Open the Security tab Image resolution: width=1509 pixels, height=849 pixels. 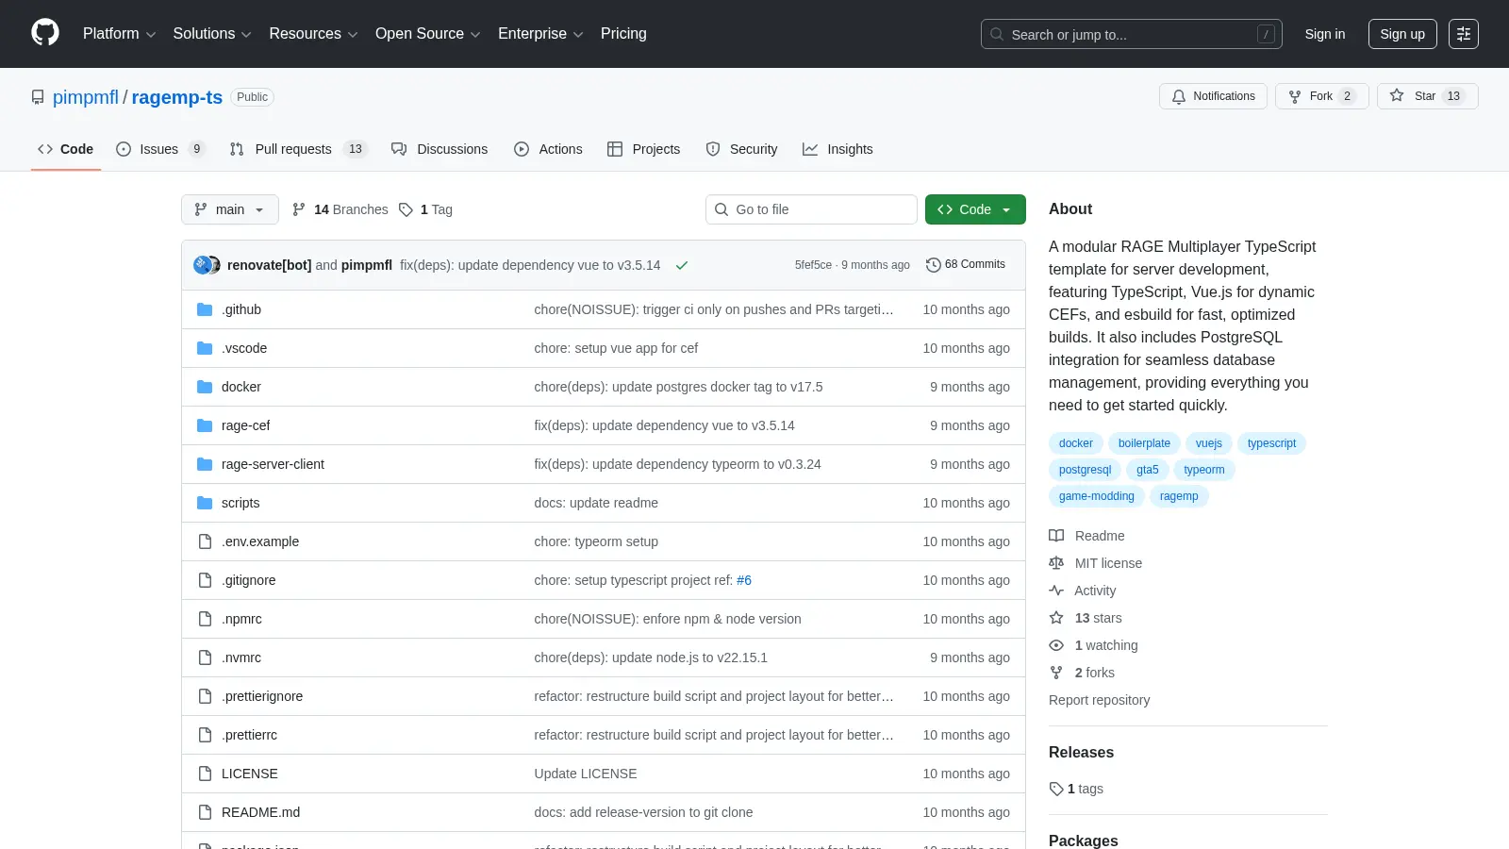[x=741, y=149]
